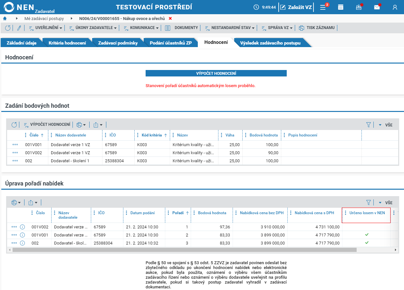Open VŠE filter dropdown in Zadání bodových hodnot
The image size is (404, 290).
pos(386,125)
